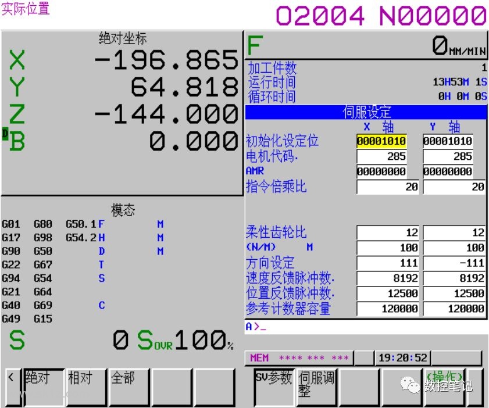Viewport: 489px width, 408px height.
Task: Click the 运行时间 value 13H53M 1S
Action: (x=460, y=82)
